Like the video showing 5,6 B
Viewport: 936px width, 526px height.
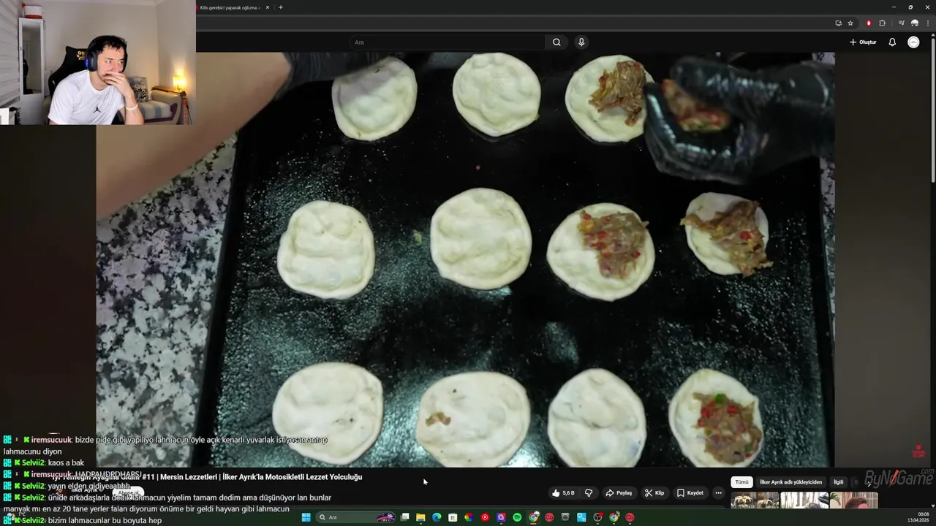[x=563, y=493]
